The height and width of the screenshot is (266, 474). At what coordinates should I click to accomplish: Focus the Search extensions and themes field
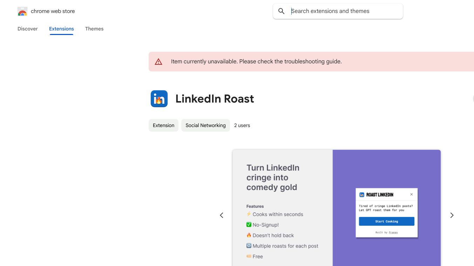tap(344, 11)
